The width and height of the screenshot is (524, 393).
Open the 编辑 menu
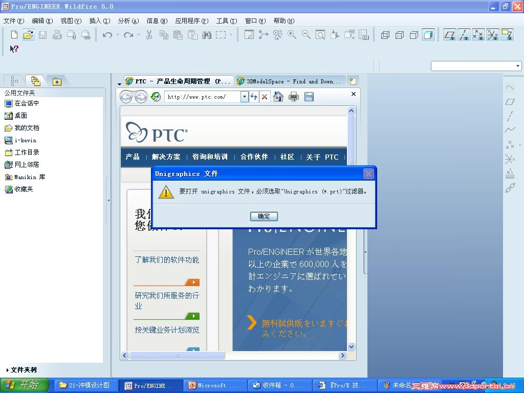tap(42, 20)
